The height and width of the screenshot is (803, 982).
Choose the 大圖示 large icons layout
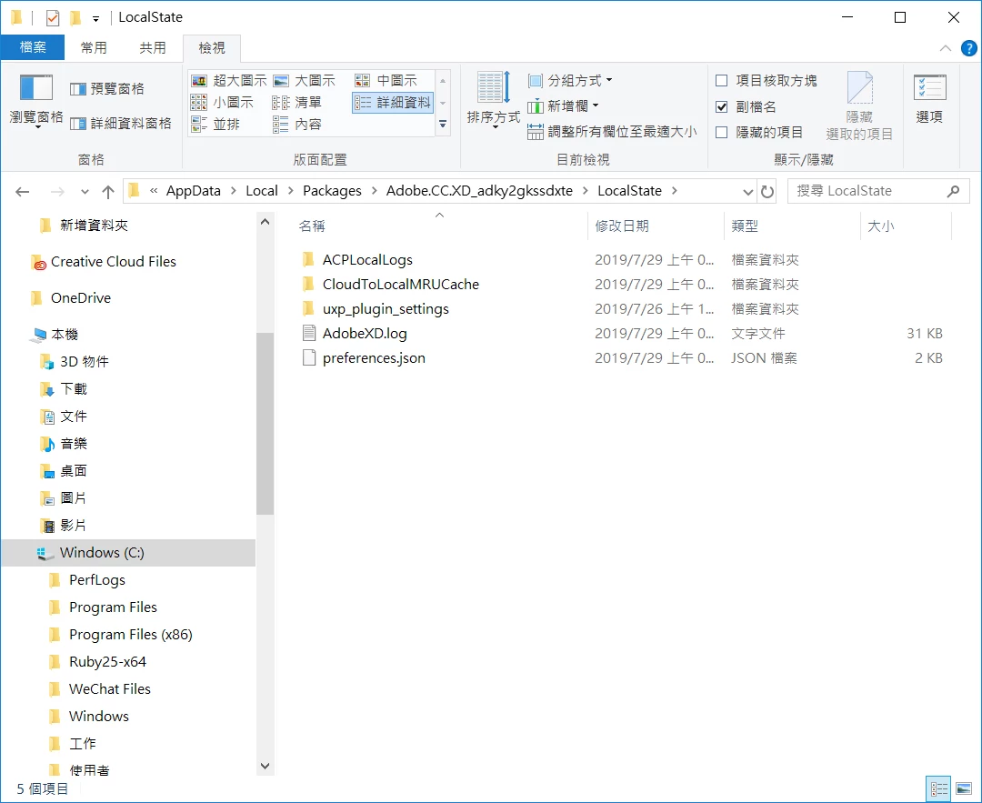tap(304, 81)
